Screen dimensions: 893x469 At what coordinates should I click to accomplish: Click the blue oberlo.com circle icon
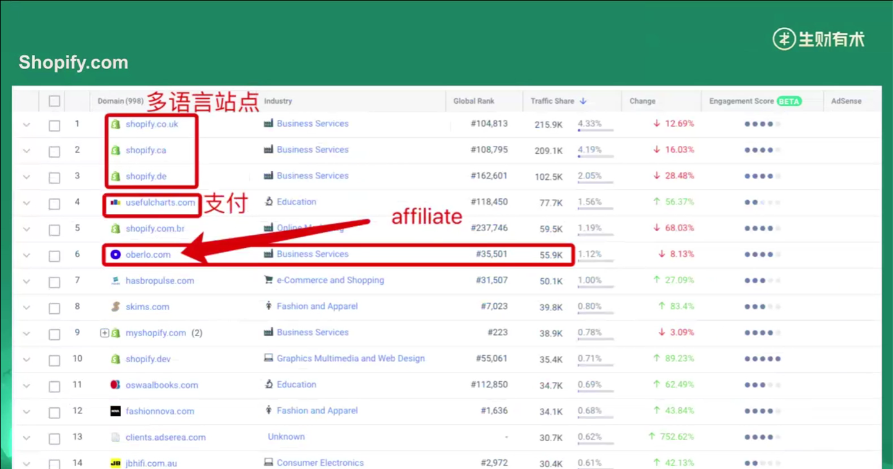point(115,255)
